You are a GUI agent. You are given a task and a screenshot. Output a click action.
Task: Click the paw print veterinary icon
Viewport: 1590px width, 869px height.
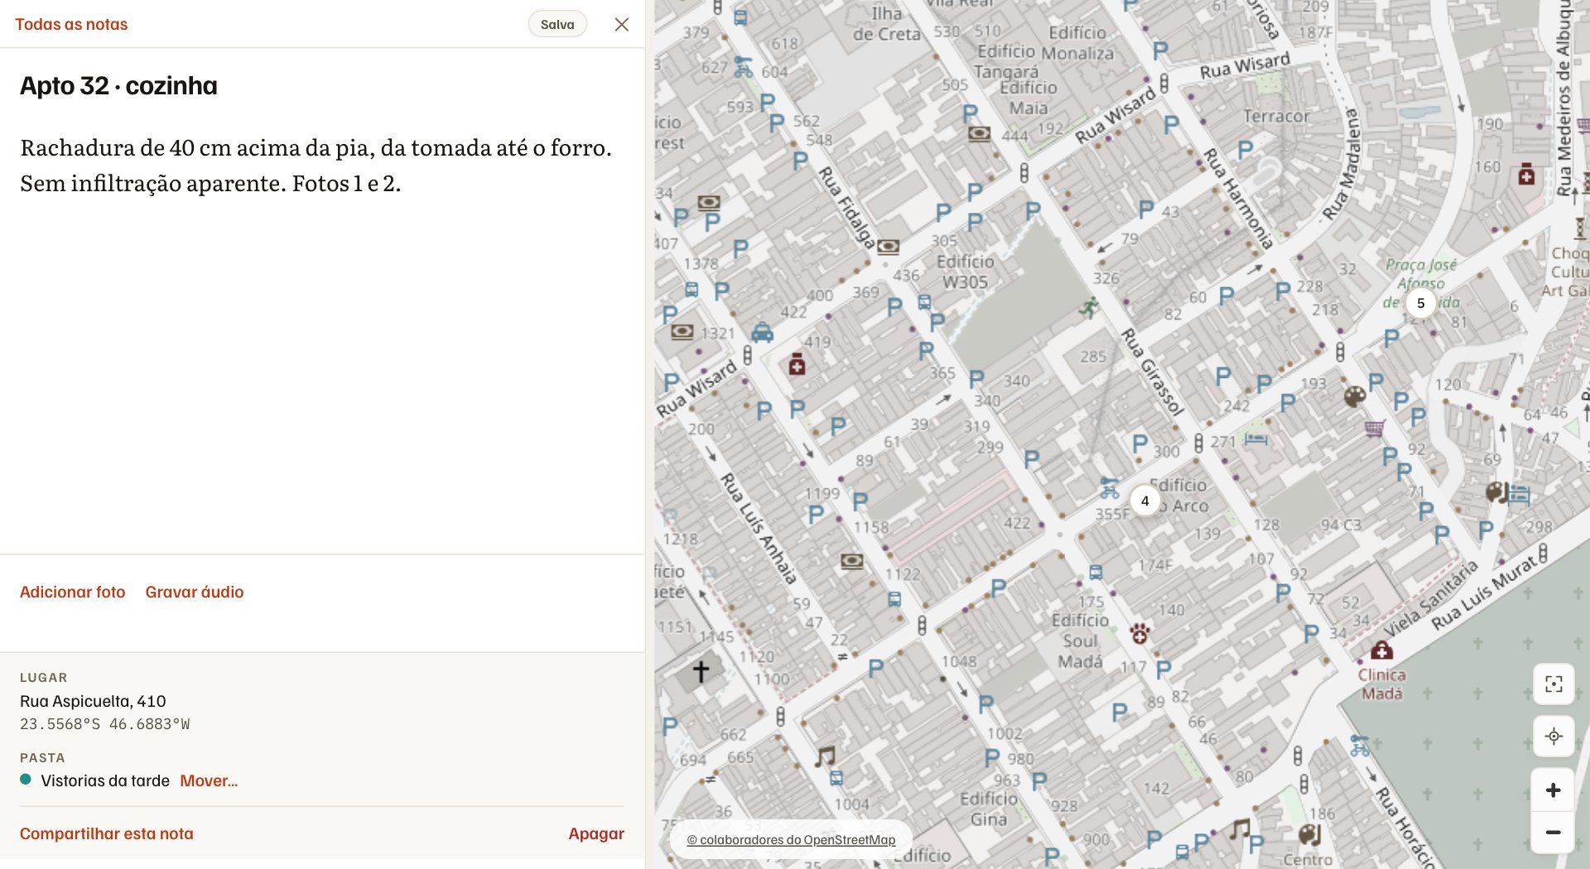point(1140,634)
